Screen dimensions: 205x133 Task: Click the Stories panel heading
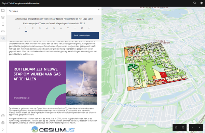tap(13, 11)
